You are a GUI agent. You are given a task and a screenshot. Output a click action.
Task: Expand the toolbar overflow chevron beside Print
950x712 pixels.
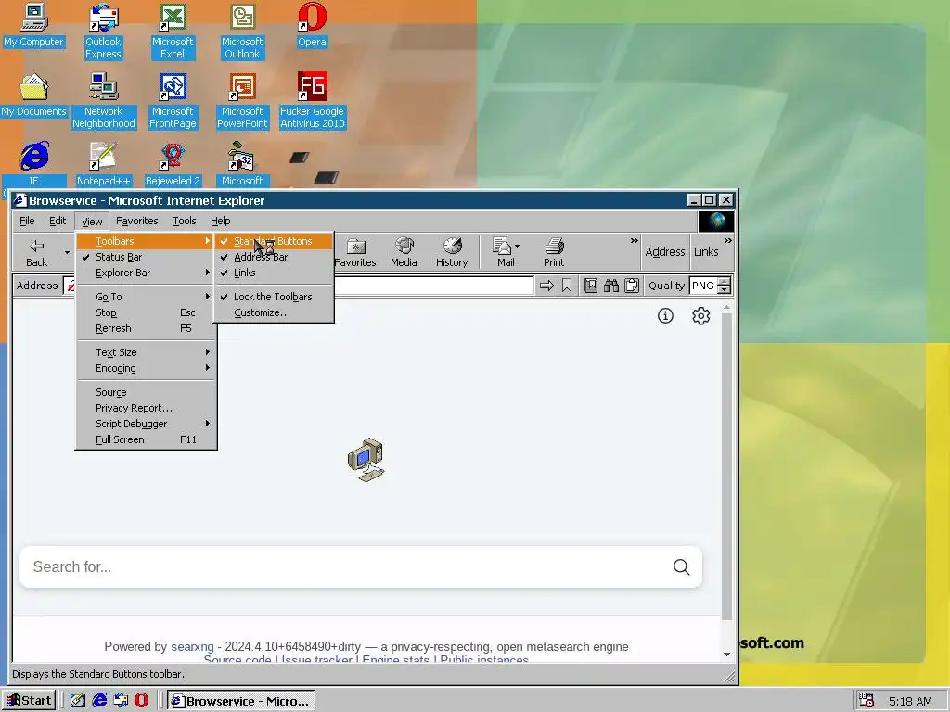(634, 241)
